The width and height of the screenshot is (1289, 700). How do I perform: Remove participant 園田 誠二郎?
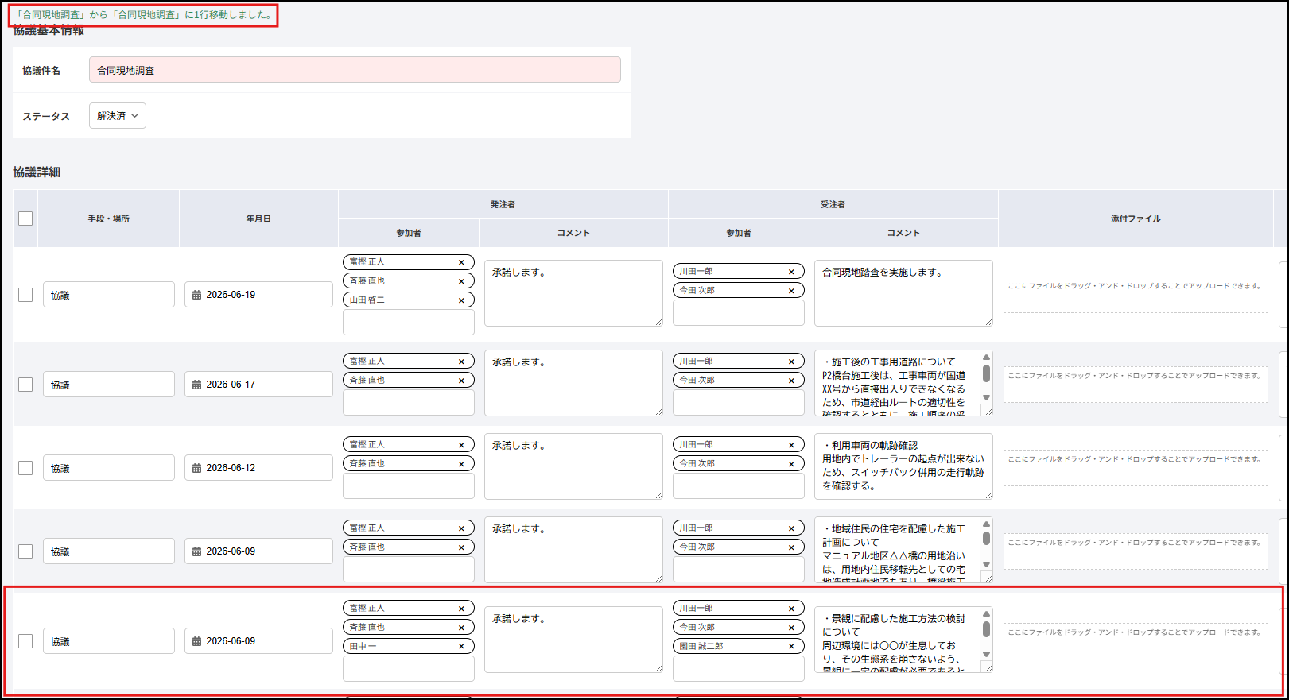click(791, 647)
